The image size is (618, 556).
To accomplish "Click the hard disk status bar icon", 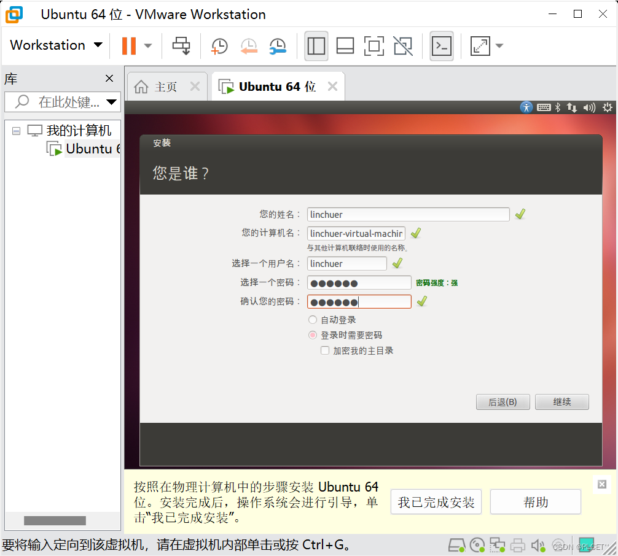I will pyautogui.click(x=457, y=546).
